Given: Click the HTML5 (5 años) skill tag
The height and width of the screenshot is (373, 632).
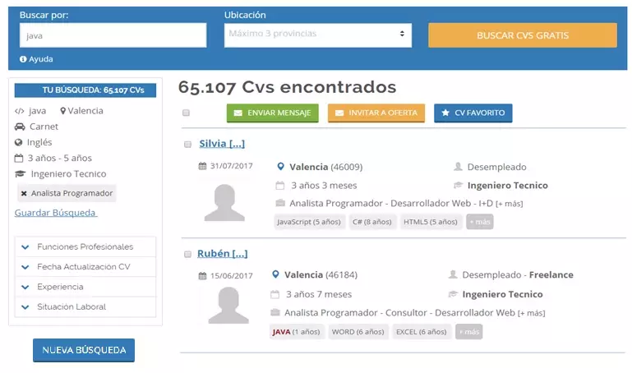Looking at the screenshot, I should click(431, 222).
